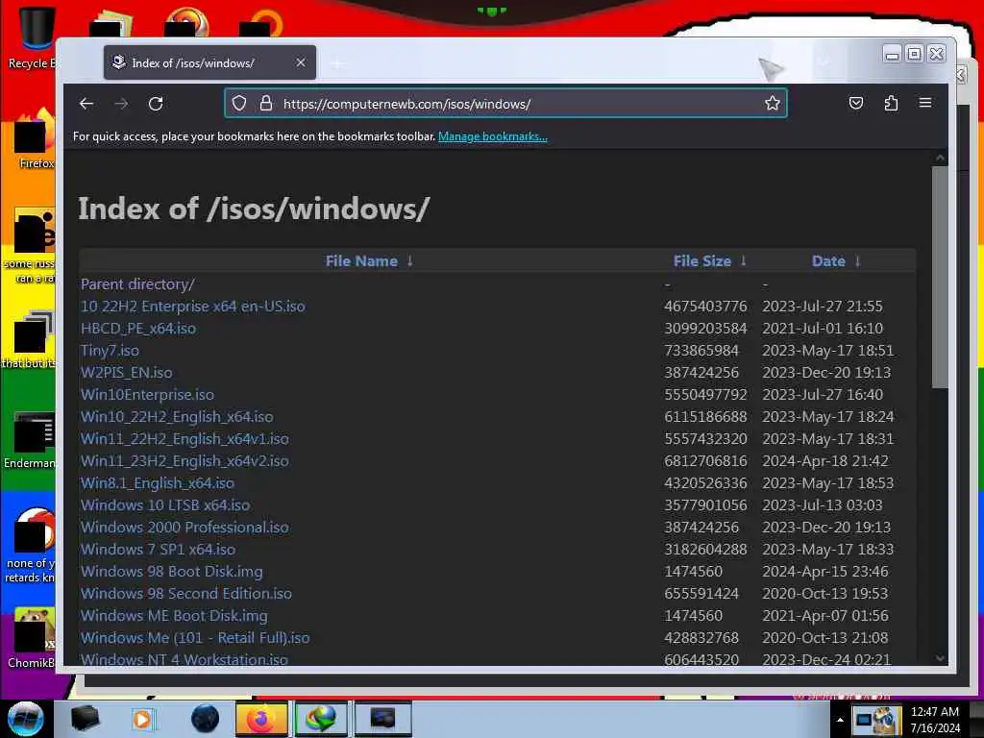Click the network tray icon
The height and width of the screenshot is (738, 984).
tap(866, 721)
